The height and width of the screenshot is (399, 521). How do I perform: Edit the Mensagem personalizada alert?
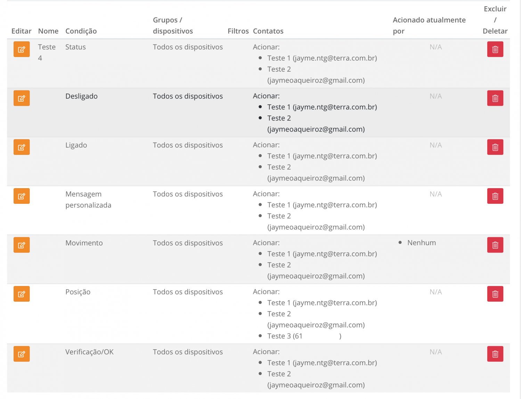coord(22,196)
